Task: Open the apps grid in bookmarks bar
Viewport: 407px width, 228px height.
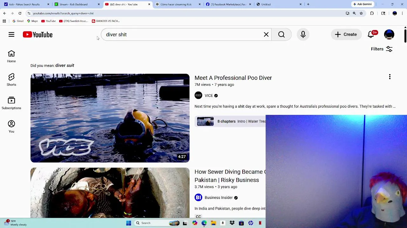Action: [x=4, y=21]
